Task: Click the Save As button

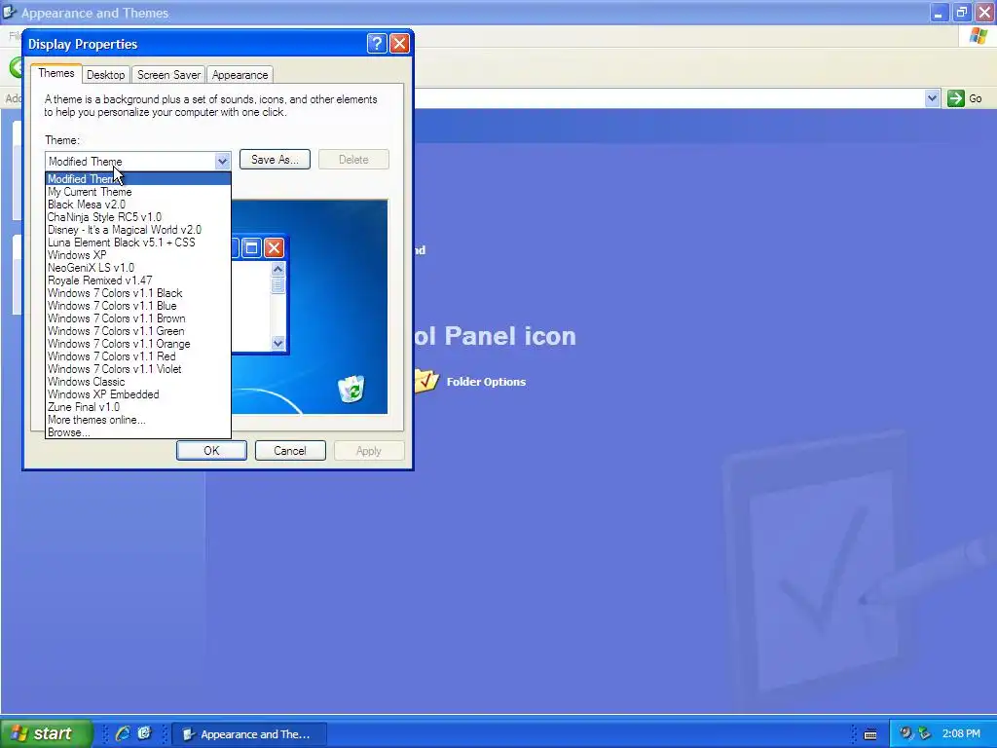Action: point(275,160)
